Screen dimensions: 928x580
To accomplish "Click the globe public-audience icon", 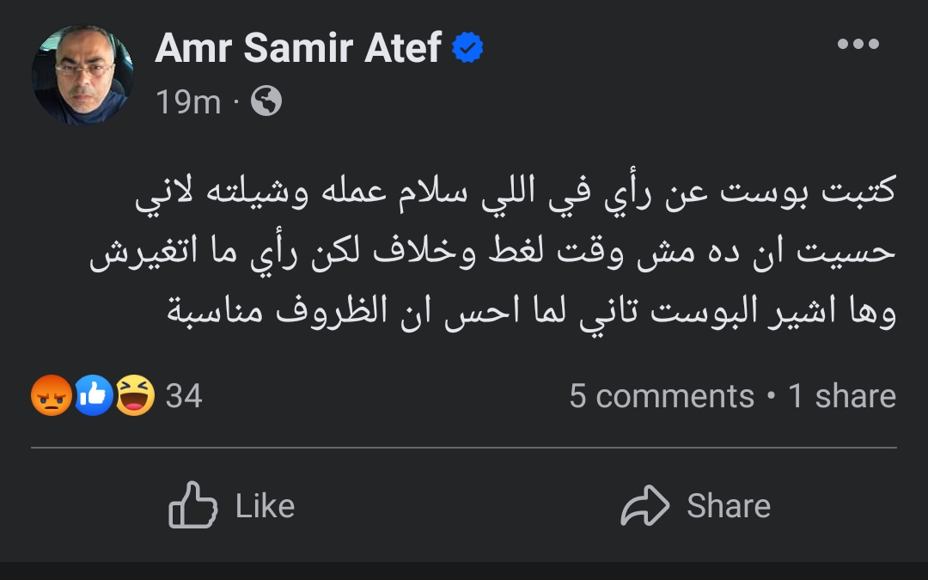I will coord(266,102).
